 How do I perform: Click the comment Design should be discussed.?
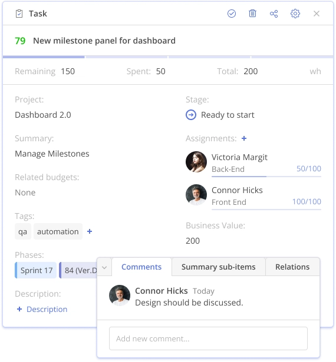189,303
